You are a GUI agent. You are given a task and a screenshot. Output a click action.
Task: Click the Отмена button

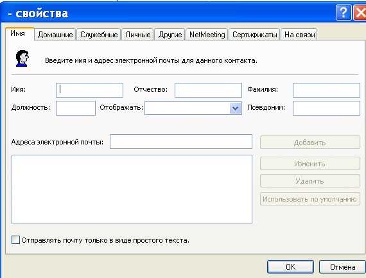pos(342,267)
